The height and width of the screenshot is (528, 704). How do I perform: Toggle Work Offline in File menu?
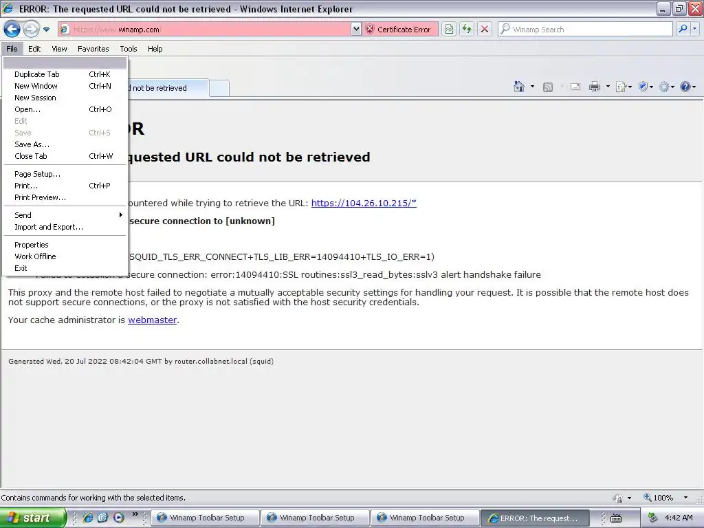(x=64, y=257)
